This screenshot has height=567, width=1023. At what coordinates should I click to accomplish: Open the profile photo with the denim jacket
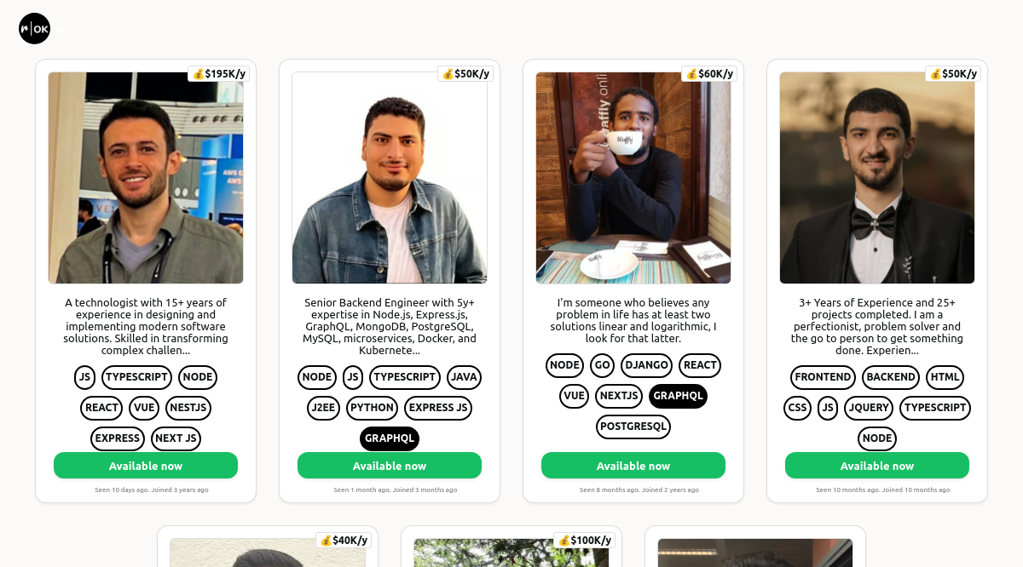tap(390, 178)
